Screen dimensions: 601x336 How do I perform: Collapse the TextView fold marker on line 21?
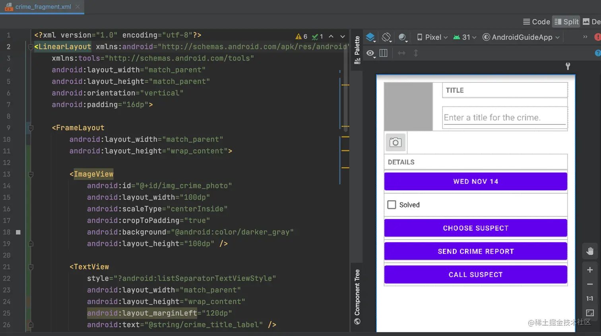[x=31, y=267]
